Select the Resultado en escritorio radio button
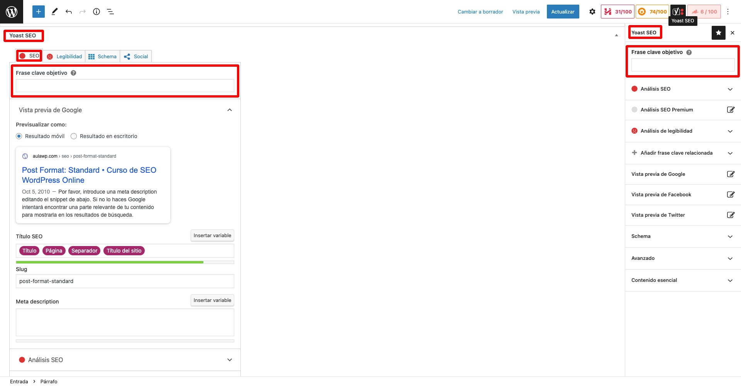 [x=74, y=136]
